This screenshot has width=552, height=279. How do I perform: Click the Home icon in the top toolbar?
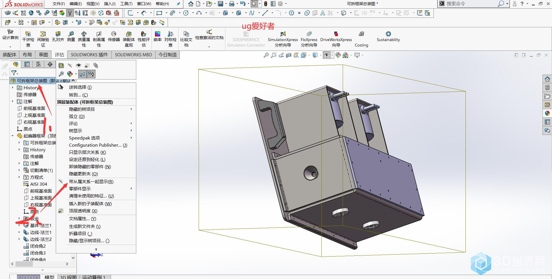(x=191, y=4)
